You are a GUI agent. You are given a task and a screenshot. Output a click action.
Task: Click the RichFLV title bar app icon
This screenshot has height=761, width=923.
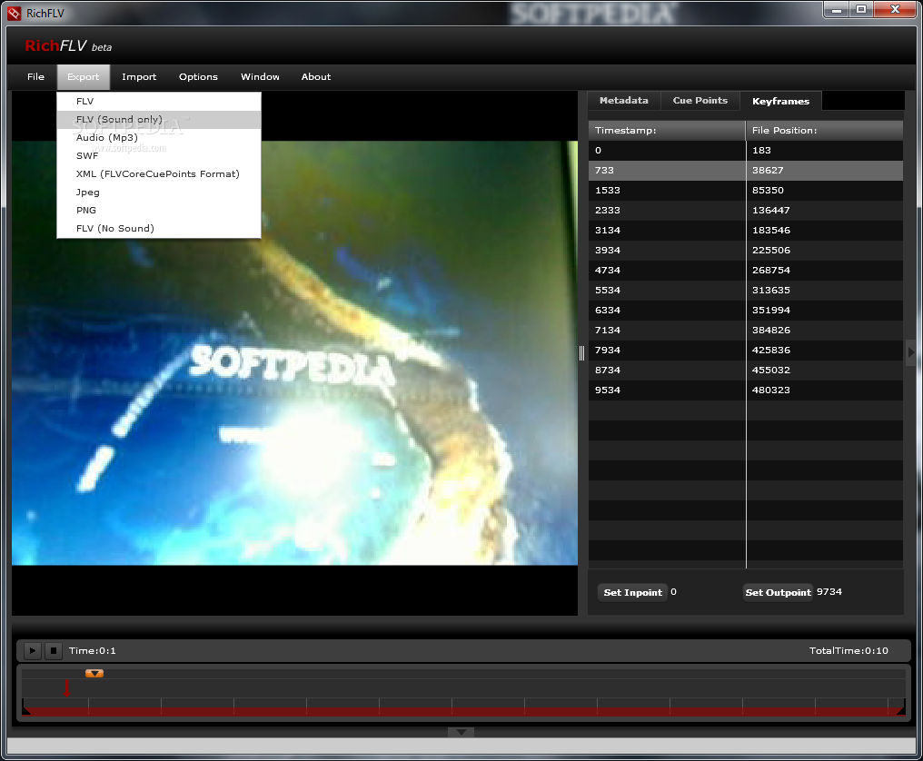tap(15, 13)
